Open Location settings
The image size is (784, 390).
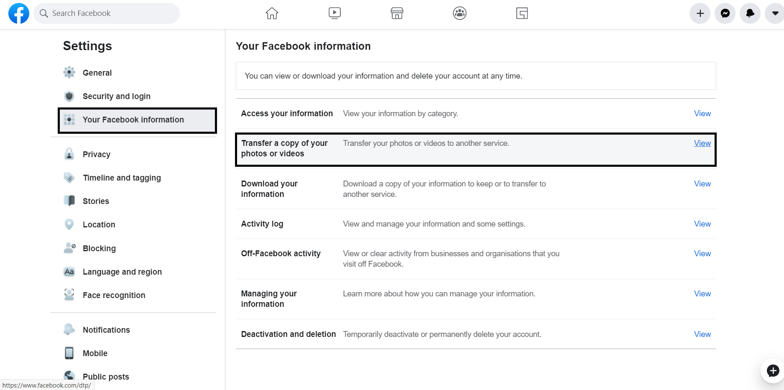[99, 224]
